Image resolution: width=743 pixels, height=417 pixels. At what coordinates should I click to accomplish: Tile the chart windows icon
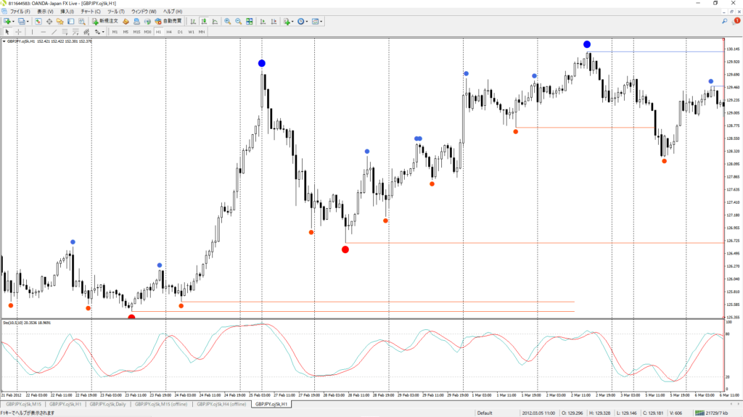[x=249, y=22]
